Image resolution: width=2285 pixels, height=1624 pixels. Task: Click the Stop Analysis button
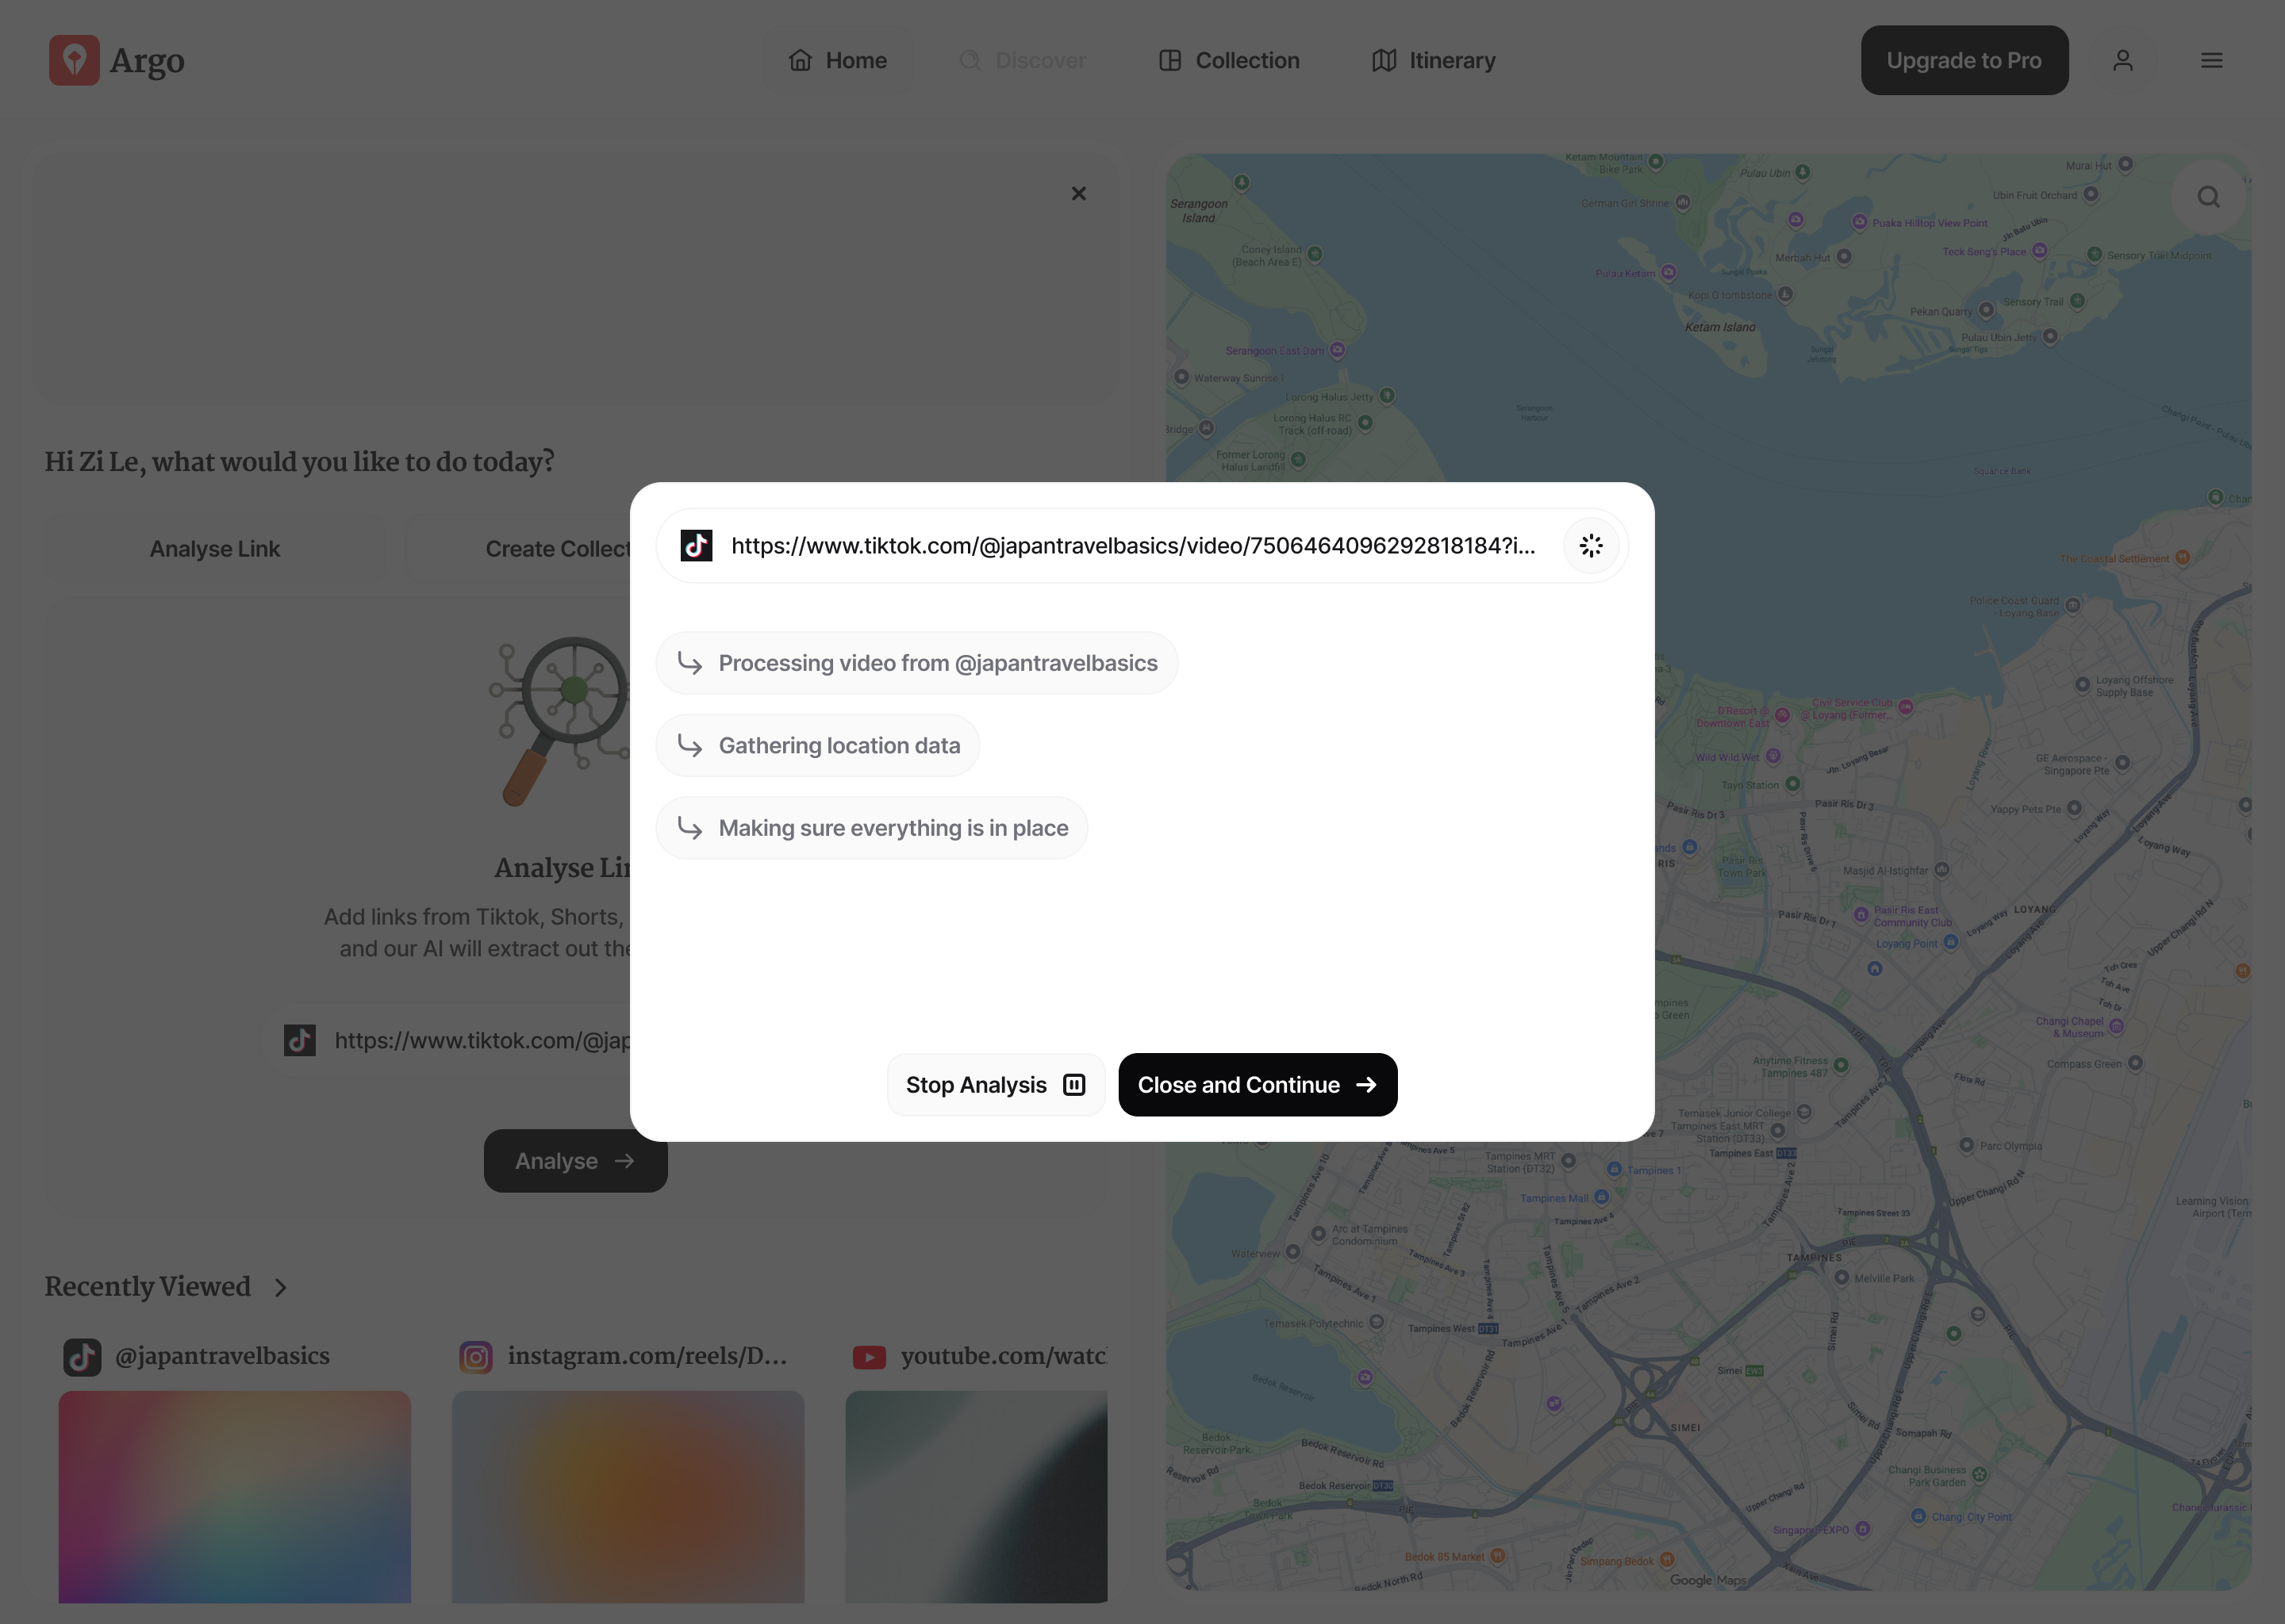click(994, 1084)
